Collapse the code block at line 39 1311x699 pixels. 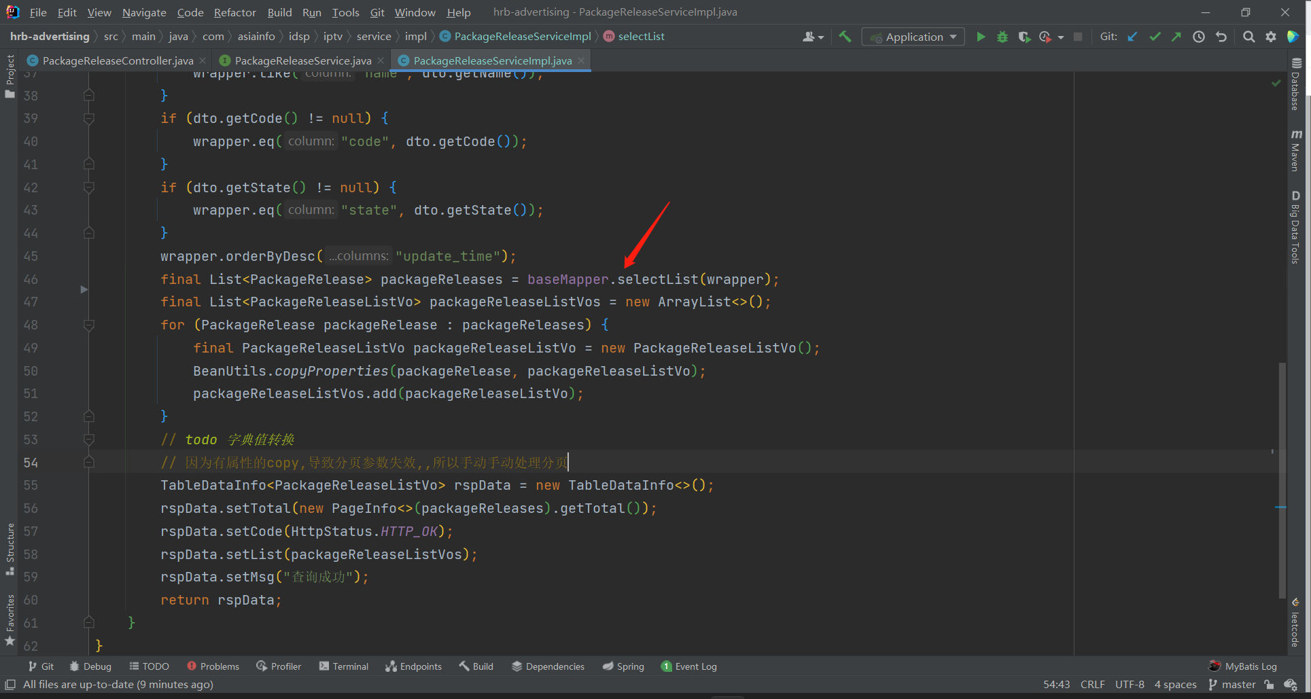click(x=88, y=119)
